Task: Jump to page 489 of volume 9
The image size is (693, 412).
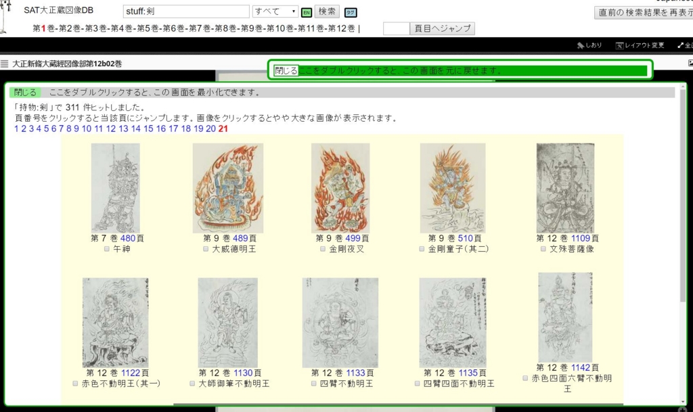Action: coord(240,238)
